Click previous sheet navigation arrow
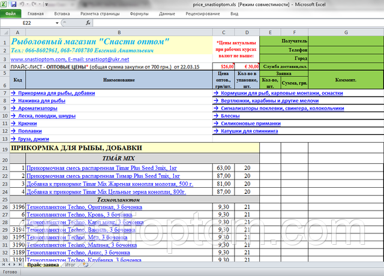Viewport: 384px width, 276px height. [9, 265]
